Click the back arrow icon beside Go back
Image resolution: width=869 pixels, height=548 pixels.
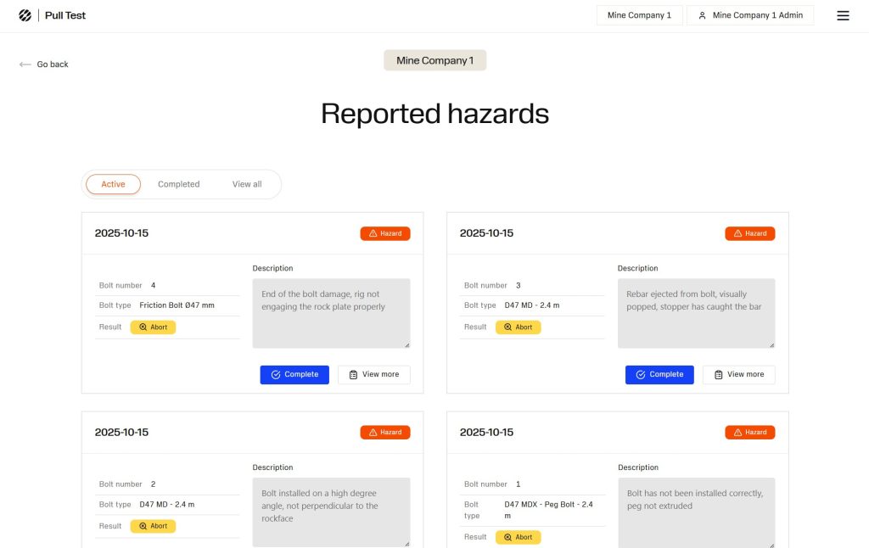tap(25, 64)
